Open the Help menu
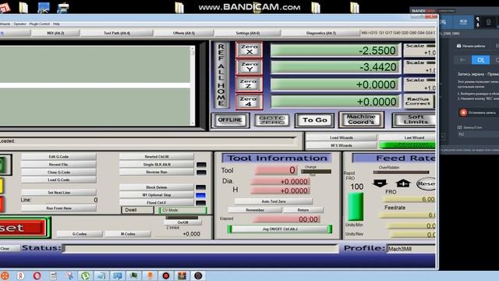Viewport: 499px width, 281px height. (56, 24)
